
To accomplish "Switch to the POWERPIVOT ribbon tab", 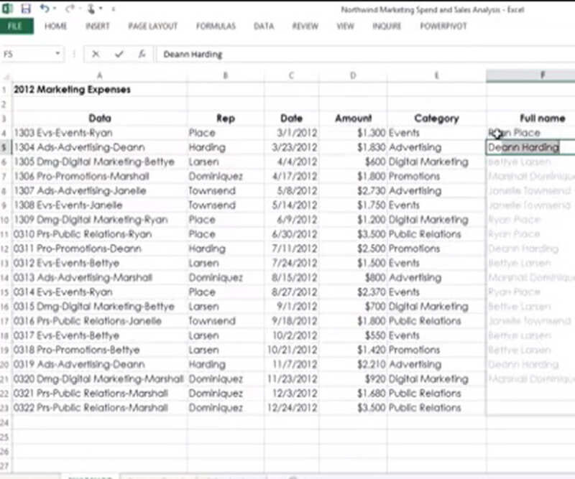I will [441, 27].
